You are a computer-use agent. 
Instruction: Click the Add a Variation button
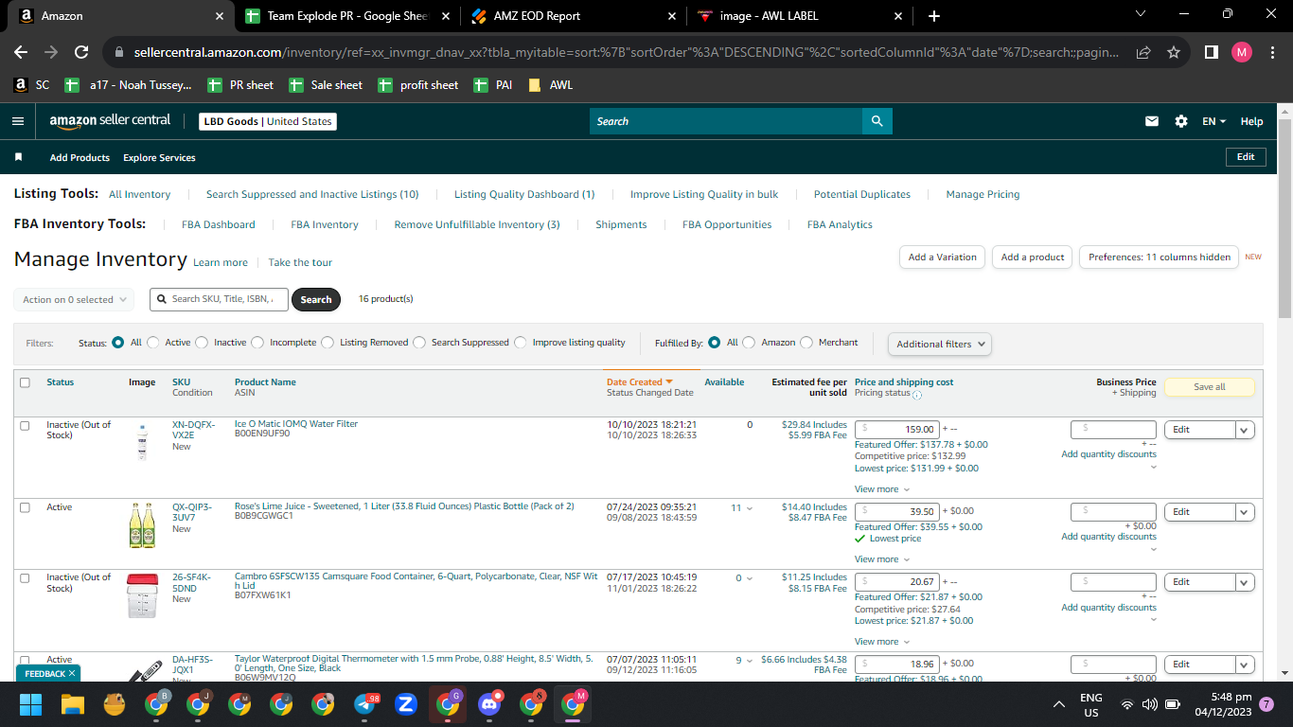tap(942, 257)
